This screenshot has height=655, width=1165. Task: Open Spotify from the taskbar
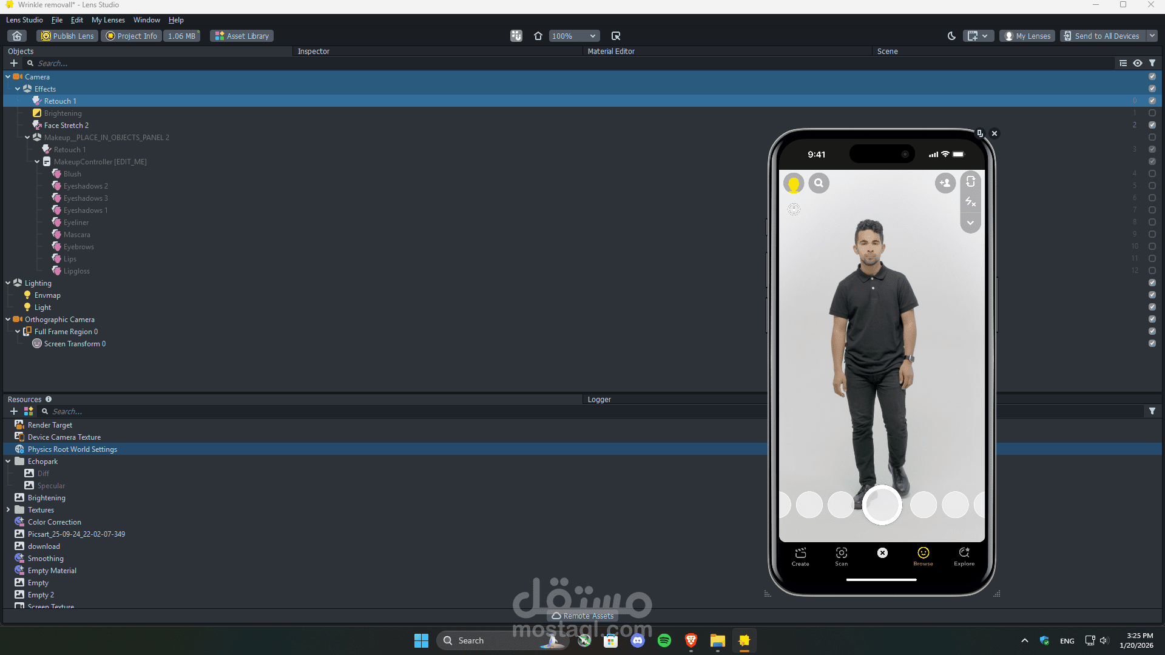[664, 640]
